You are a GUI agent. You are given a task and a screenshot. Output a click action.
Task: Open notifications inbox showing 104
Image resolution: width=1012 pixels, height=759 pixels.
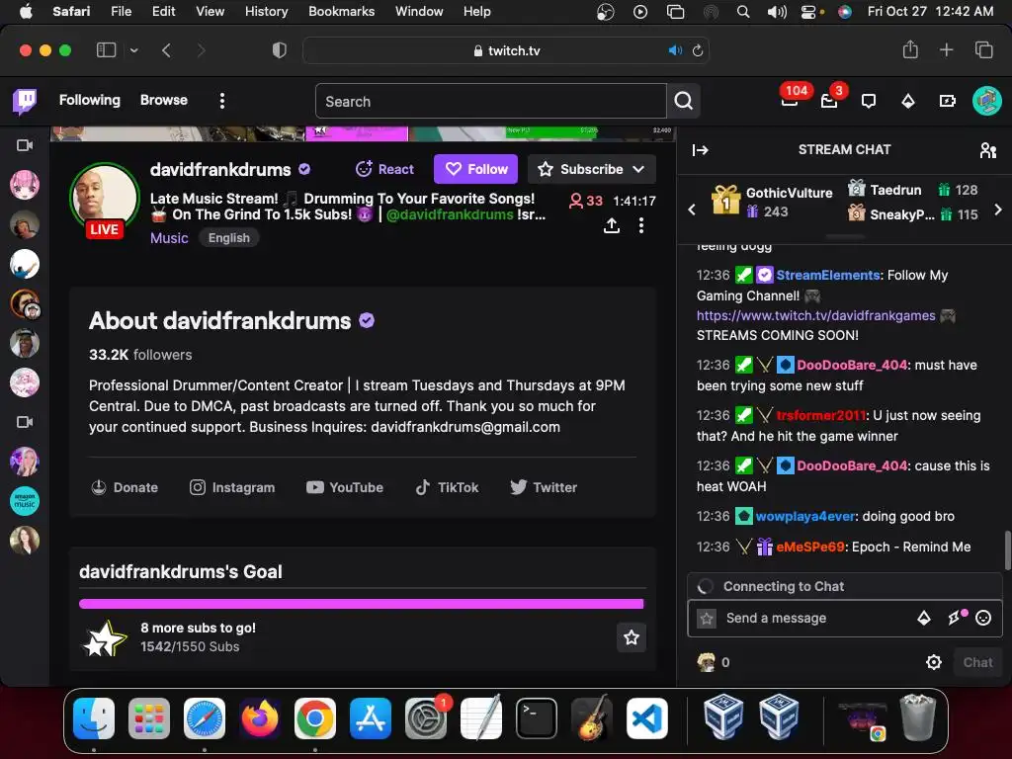790,100
